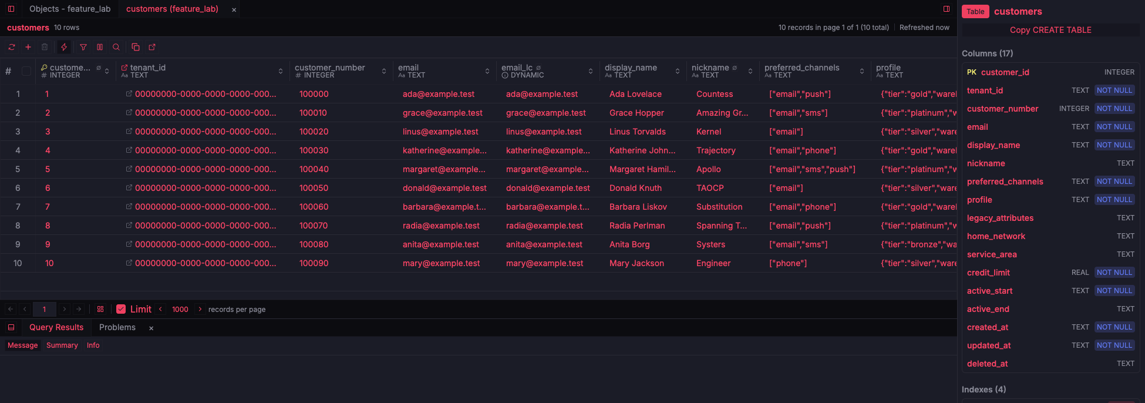Toggle the left sidebar panel icon
Image resolution: width=1145 pixels, height=403 pixels.
pyautogui.click(x=11, y=9)
